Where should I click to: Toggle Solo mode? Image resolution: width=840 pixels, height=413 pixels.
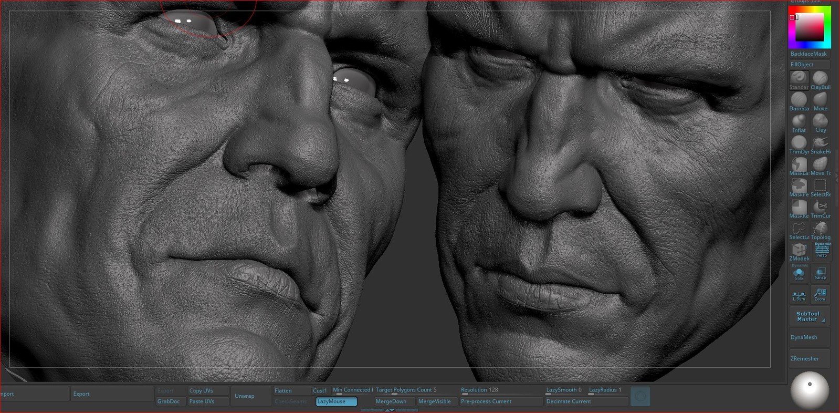click(x=799, y=272)
